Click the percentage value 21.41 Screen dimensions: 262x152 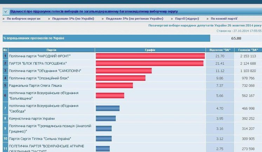[220, 64]
